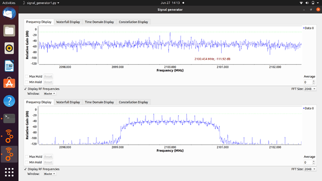Open Activities overview
The image size is (322, 181).
pyautogui.click(x=9, y=3)
